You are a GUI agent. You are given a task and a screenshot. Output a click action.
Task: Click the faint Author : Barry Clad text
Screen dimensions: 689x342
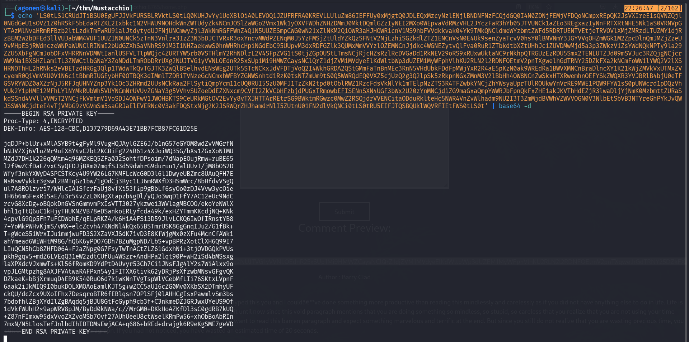[x=344, y=277]
